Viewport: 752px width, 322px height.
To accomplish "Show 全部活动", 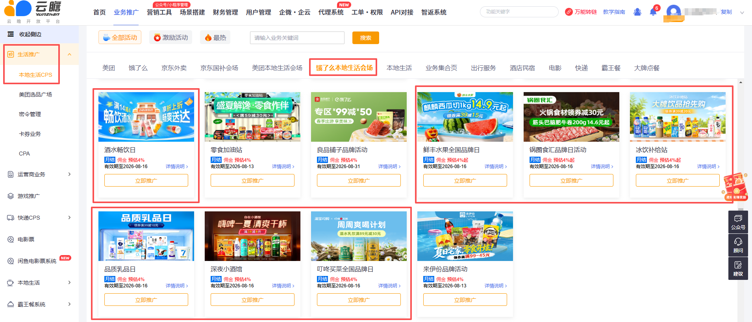I will point(120,37).
